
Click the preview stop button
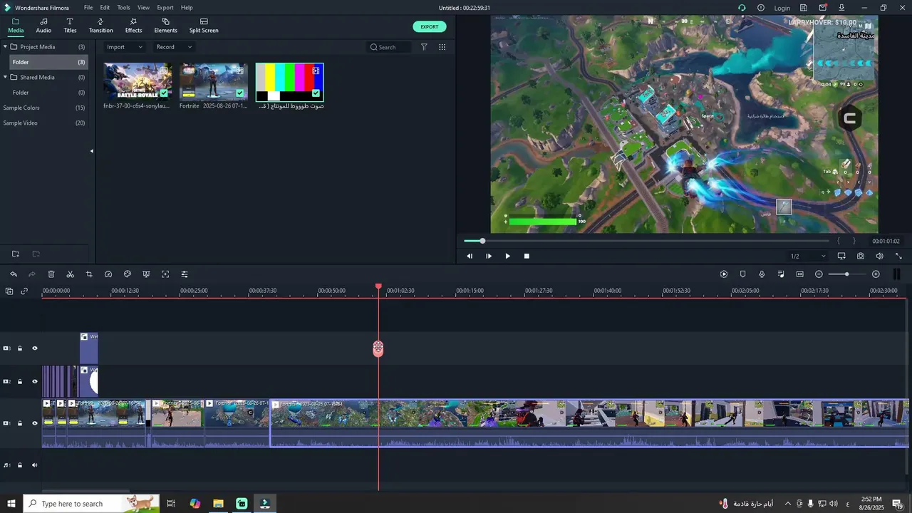pyautogui.click(x=527, y=256)
